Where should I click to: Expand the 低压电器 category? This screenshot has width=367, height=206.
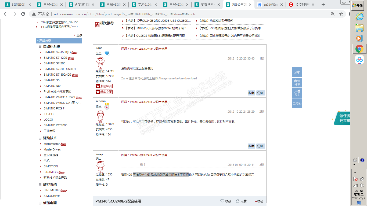point(40,203)
